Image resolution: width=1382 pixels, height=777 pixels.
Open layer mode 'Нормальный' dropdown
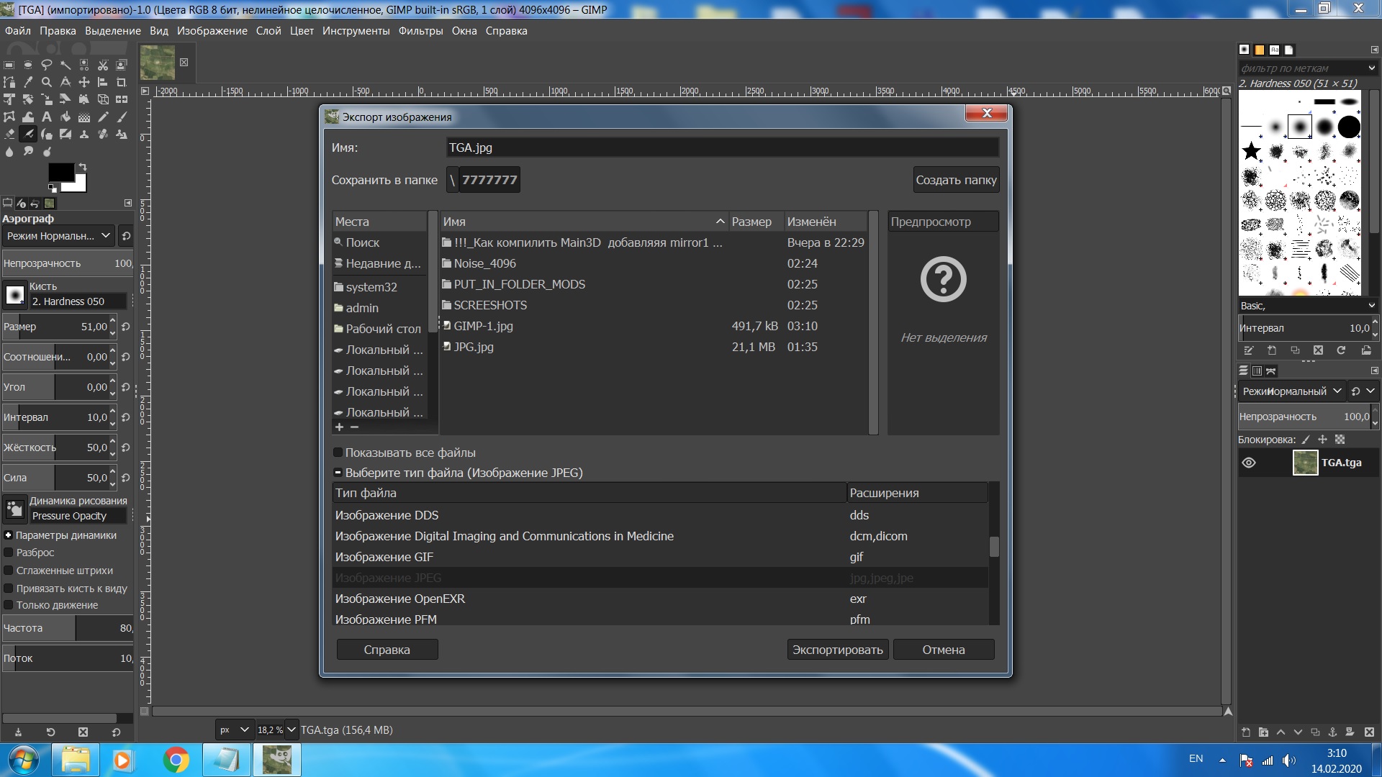click(x=1291, y=391)
